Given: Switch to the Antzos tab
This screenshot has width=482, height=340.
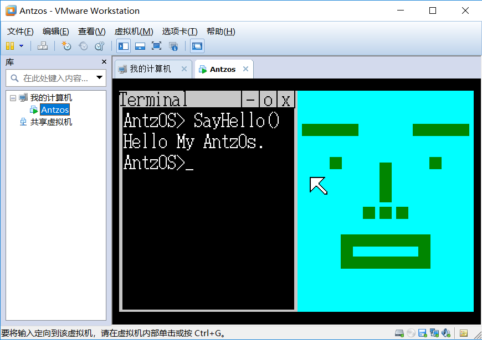Looking at the screenshot, I should (223, 69).
